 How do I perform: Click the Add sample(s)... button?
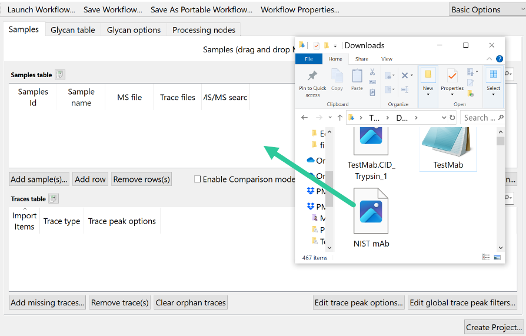click(x=39, y=179)
